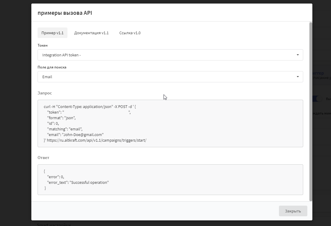331x226 pixels.
Task: Open the Токен dropdown arrow
Action: pyautogui.click(x=298, y=55)
